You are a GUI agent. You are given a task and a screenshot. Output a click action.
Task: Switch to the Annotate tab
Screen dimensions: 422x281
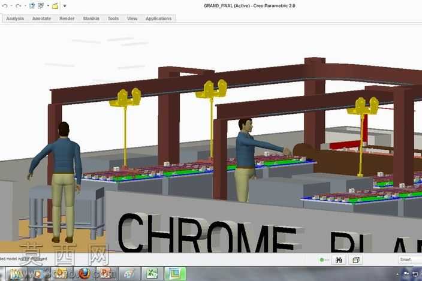pyautogui.click(x=41, y=19)
